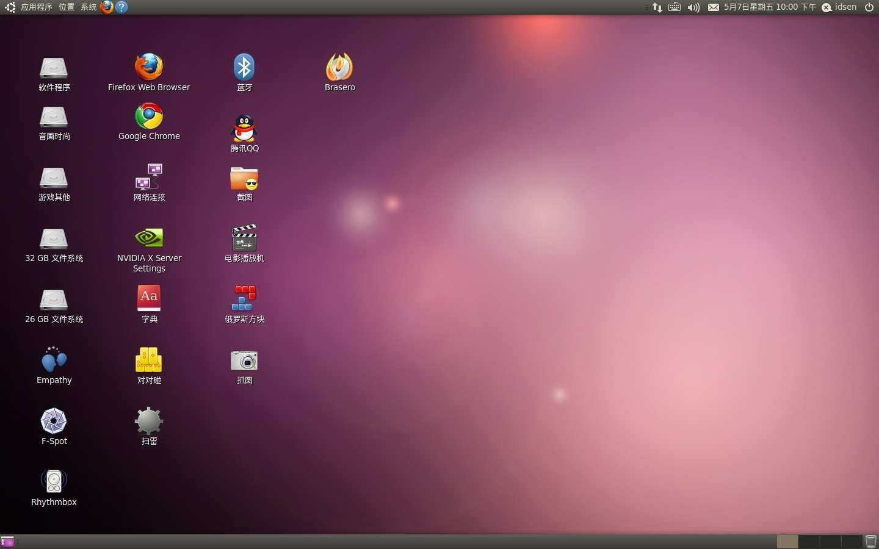
Task: Launch the Rhythmbox music player
Action: (54, 481)
